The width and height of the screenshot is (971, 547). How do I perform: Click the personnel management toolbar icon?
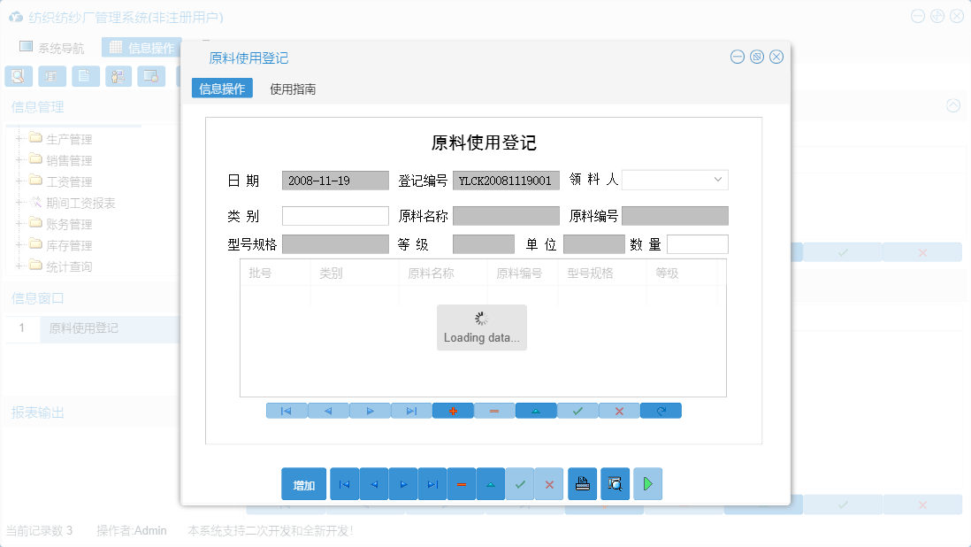(118, 76)
